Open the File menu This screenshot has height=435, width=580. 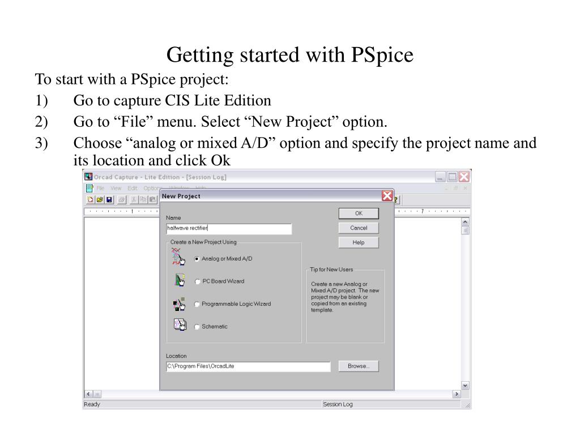(100, 188)
